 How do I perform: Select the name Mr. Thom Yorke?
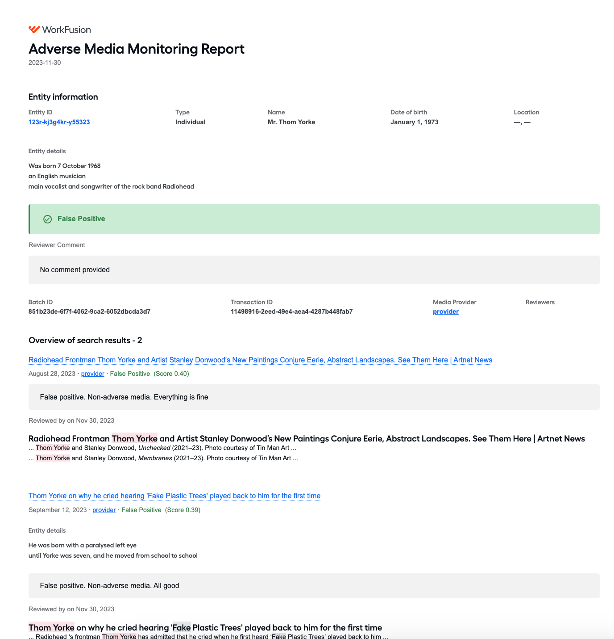click(x=291, y=122)
